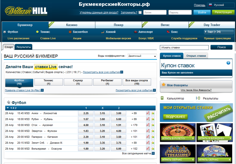Click the Искать ставки search field
The height and width of the screenshot is (164, 236).
pyautogui.click(x=184, y=48)
